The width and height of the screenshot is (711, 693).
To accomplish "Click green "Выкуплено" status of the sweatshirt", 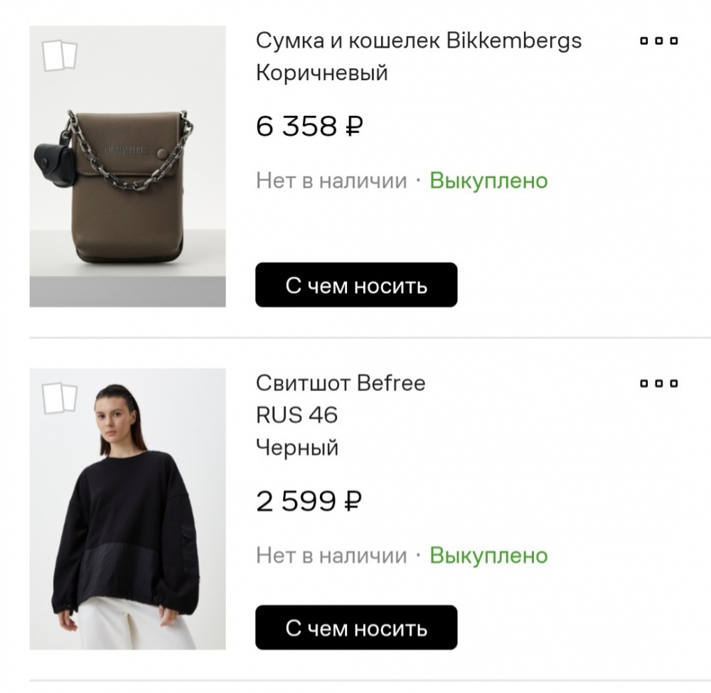I will pos(488,555).
